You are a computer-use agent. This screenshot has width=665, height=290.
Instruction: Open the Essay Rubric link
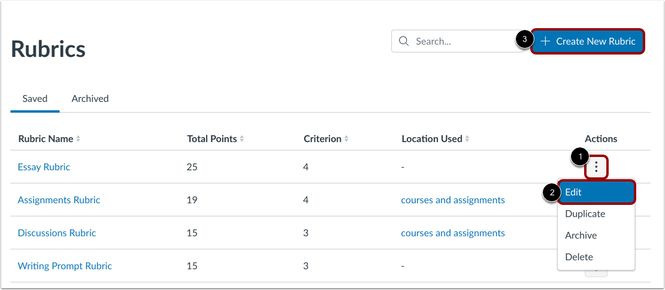44,167
